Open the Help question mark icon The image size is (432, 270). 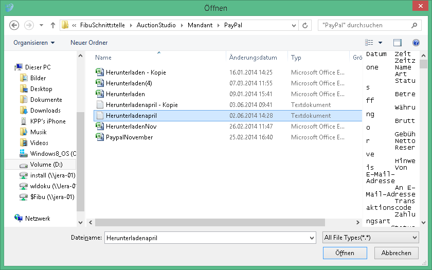(x=416, y=43)
